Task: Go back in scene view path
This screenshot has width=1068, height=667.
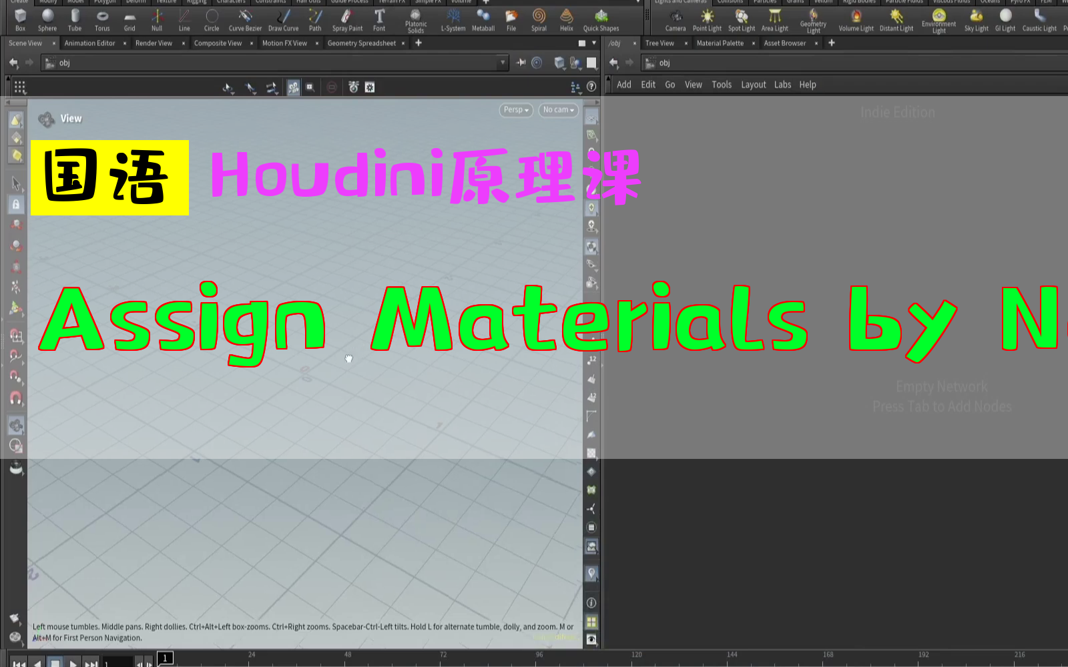Action: click(13, 63)
